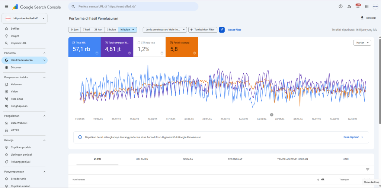Click the table filter rows icon
Screen dimensions: 381x188
pos(367,169)
